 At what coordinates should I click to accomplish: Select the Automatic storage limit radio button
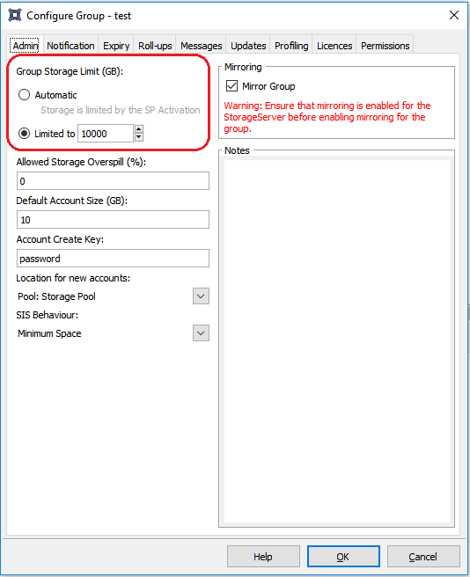pos(24,95)
